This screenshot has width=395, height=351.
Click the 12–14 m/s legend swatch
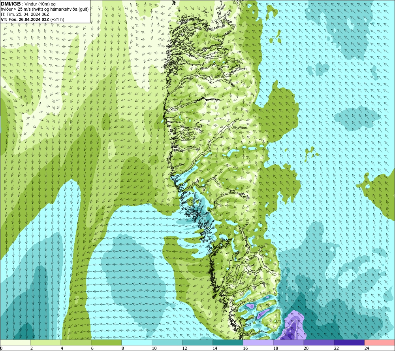197,342
